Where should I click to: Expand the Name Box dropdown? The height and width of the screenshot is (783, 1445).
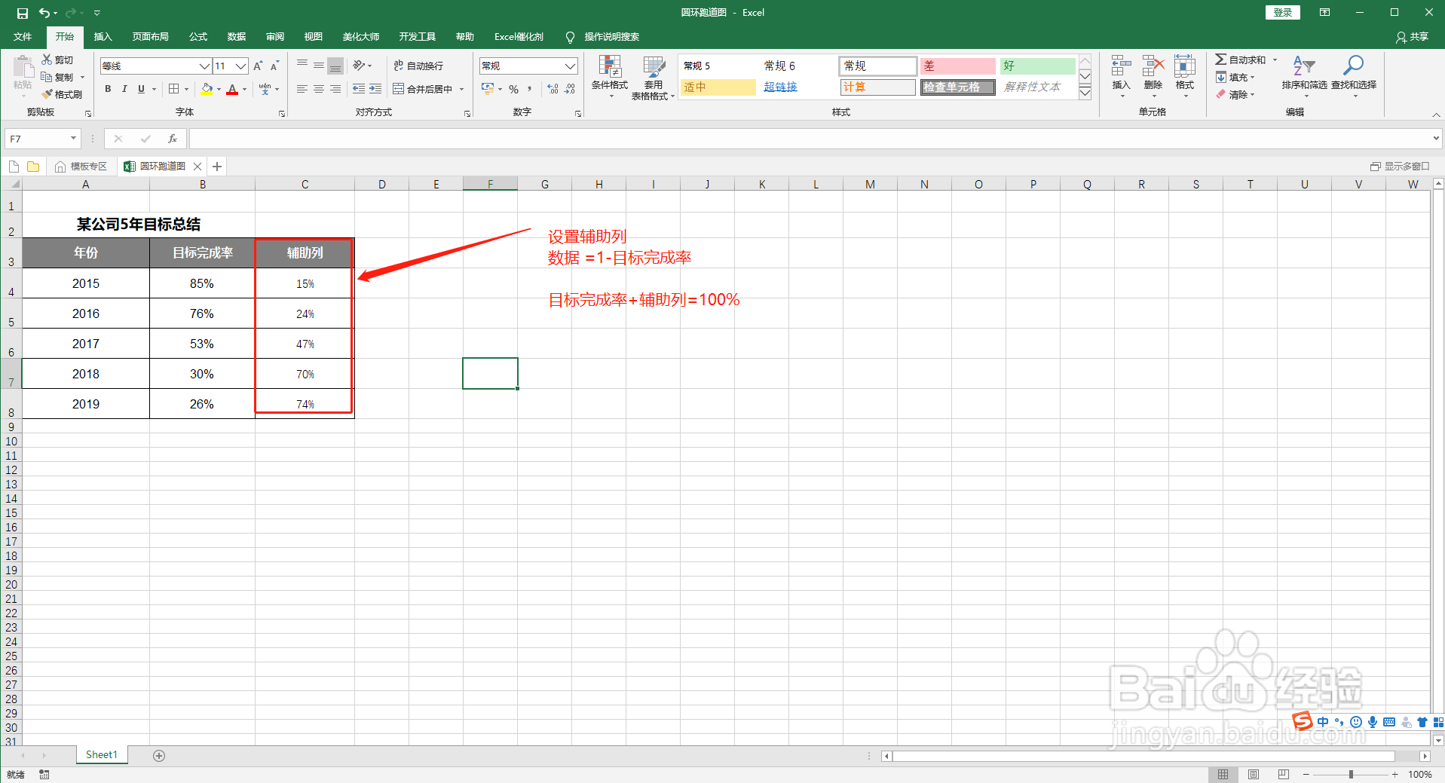pyautogui.click(x=73, y=139)
